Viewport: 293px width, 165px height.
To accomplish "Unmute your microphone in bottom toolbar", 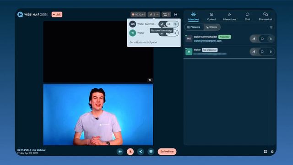I will point(130,152).
